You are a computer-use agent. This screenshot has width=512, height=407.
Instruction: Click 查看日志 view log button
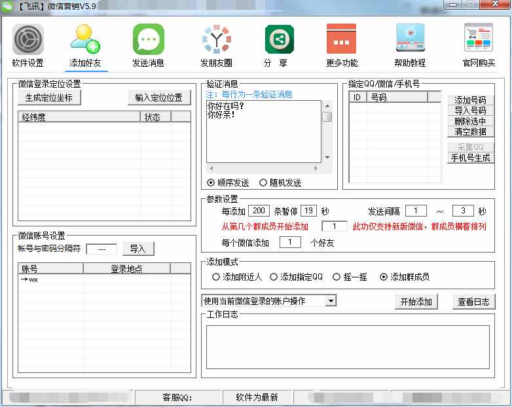(x=473, y=302)
